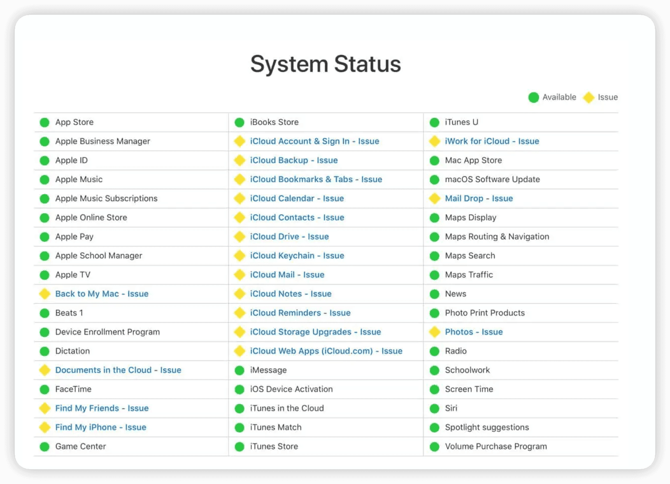Click yellow diamond beside Mail Drop
Image resolution: width=670 pixels, height=484 pixels.
(435, 199)
